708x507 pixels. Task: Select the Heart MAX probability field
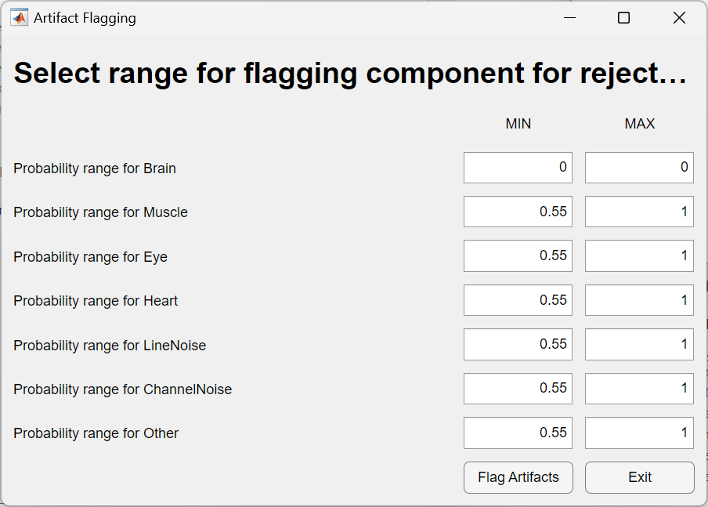pyautogui.click(x=639, y=300)
